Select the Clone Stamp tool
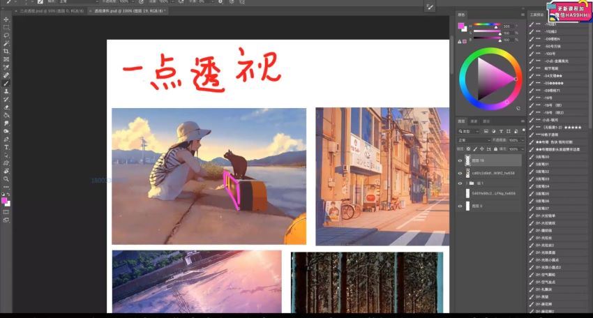 point(6,91)
